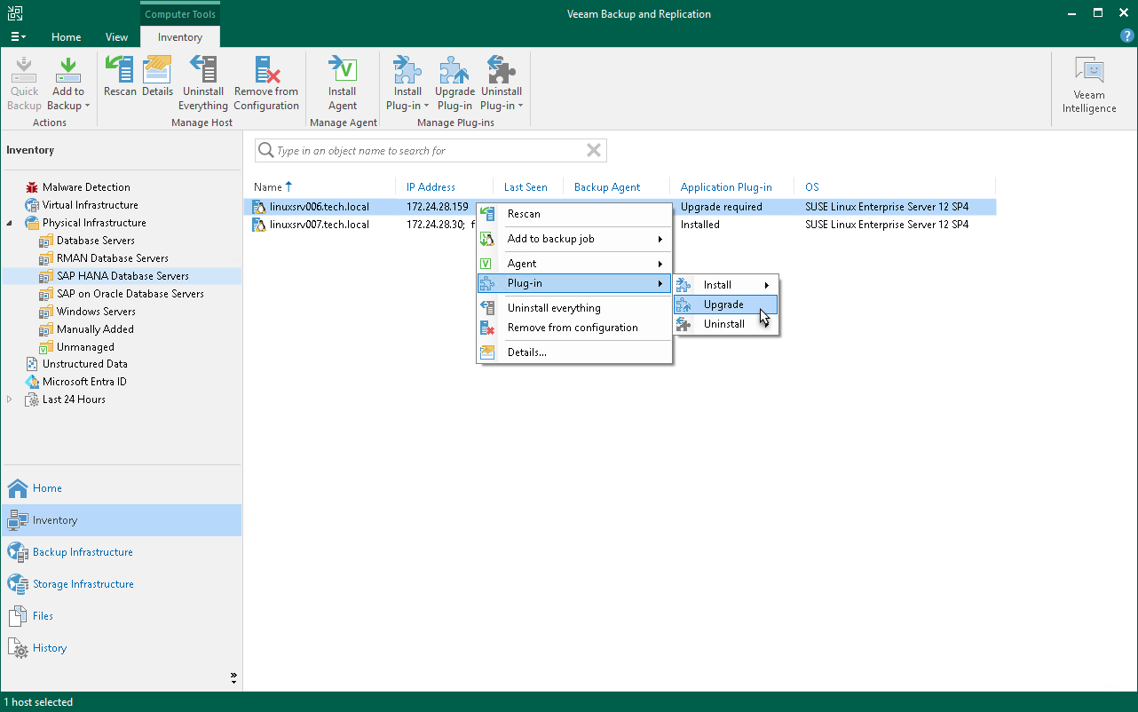Click Upgrade Plug-in ribbon icon

tap(454, 84)
